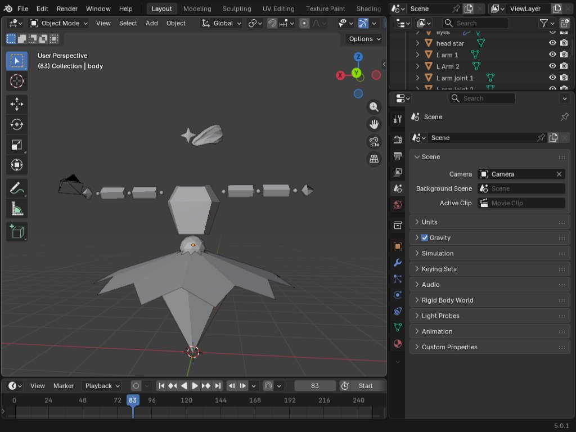Select the Rotate tool
The image size is (576, 432).
click(16, 124)
